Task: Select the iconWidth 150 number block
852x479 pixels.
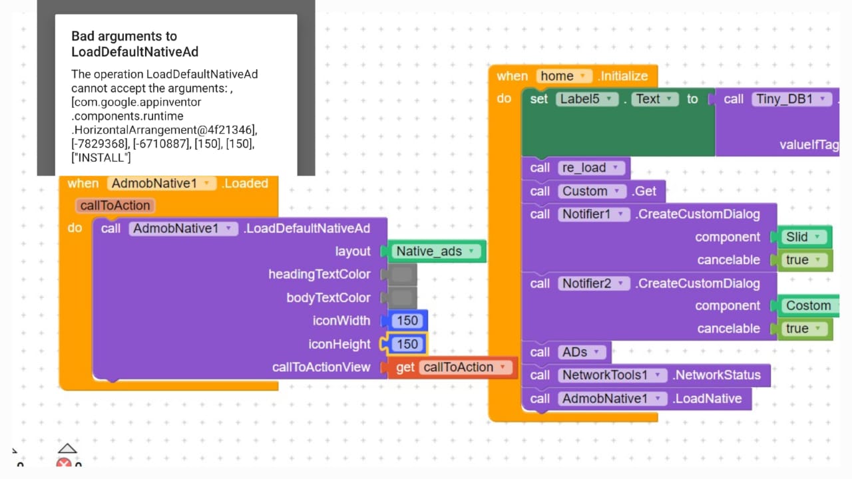Action: 407,321
